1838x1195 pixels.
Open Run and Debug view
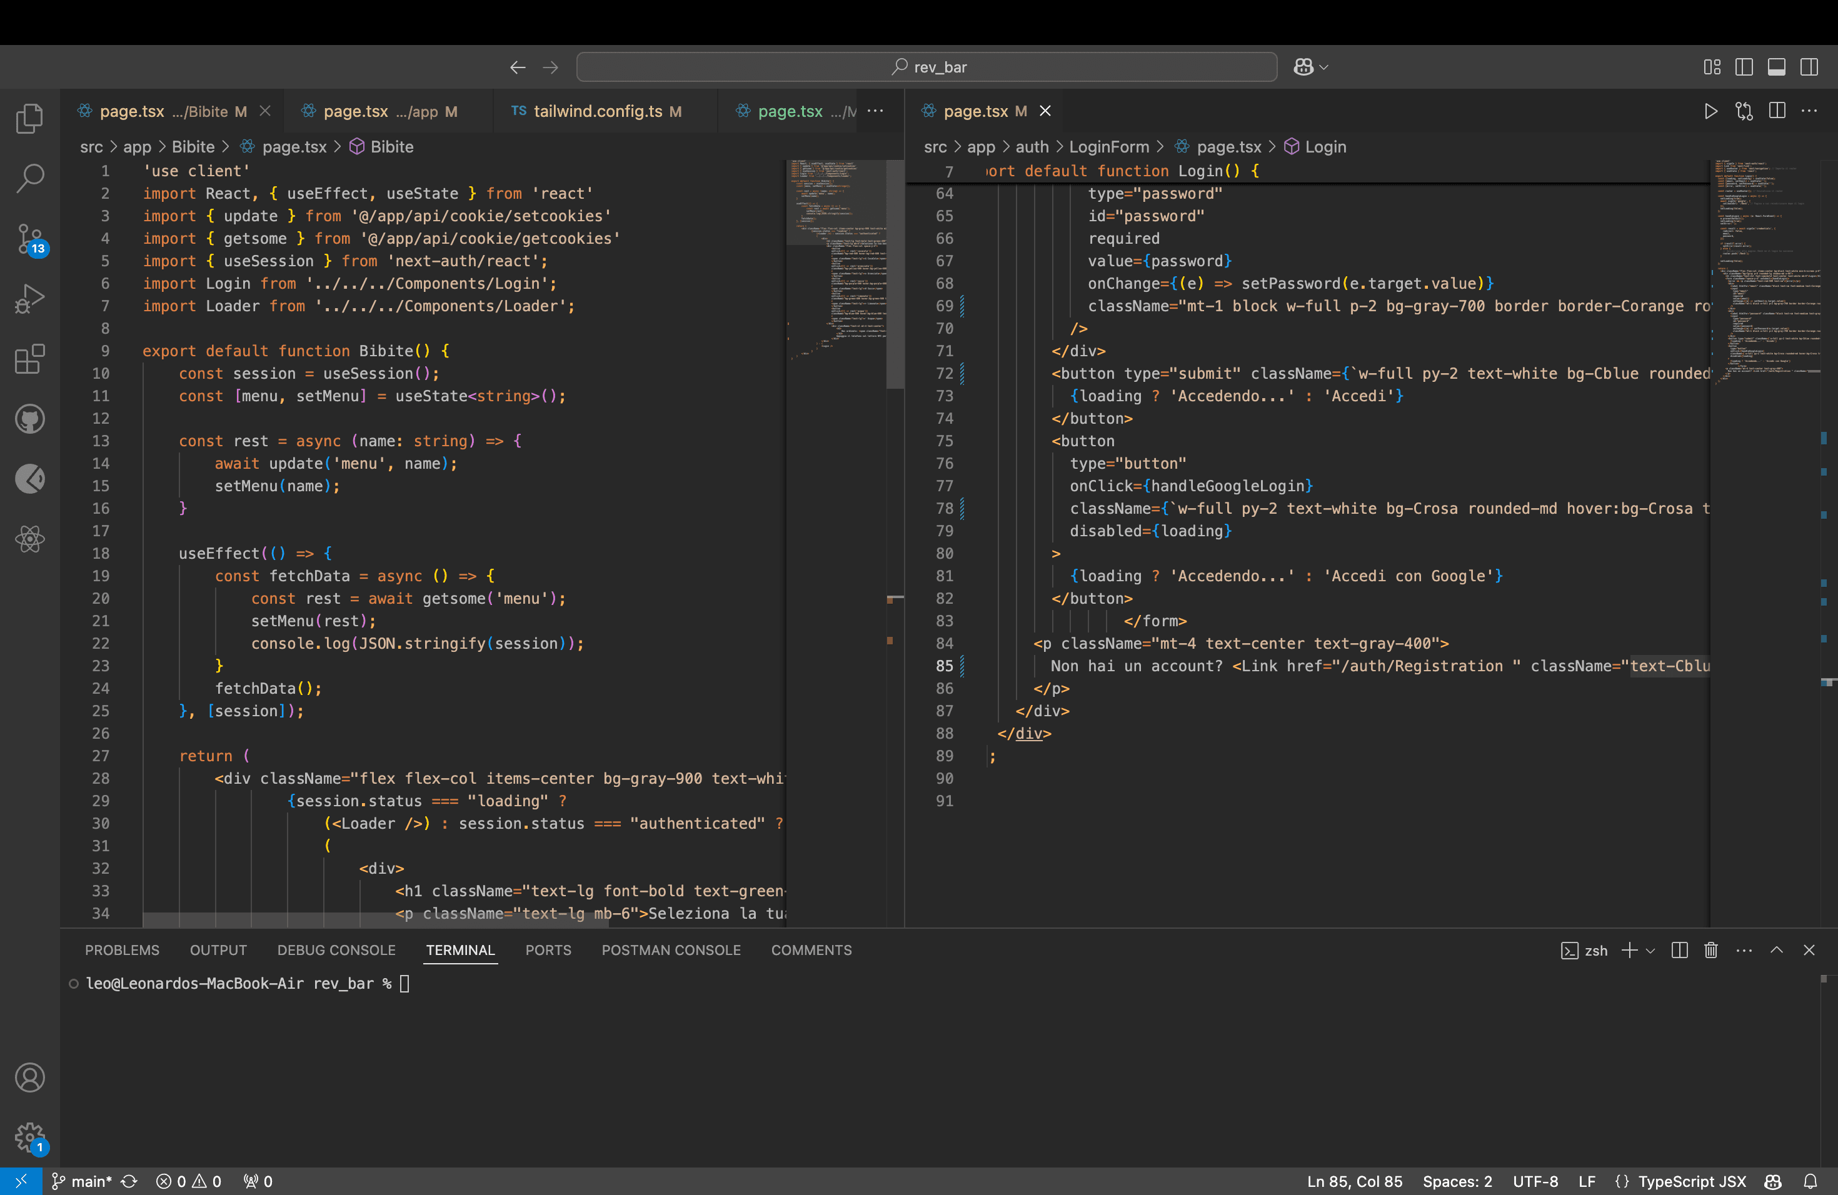pos(29,299)
